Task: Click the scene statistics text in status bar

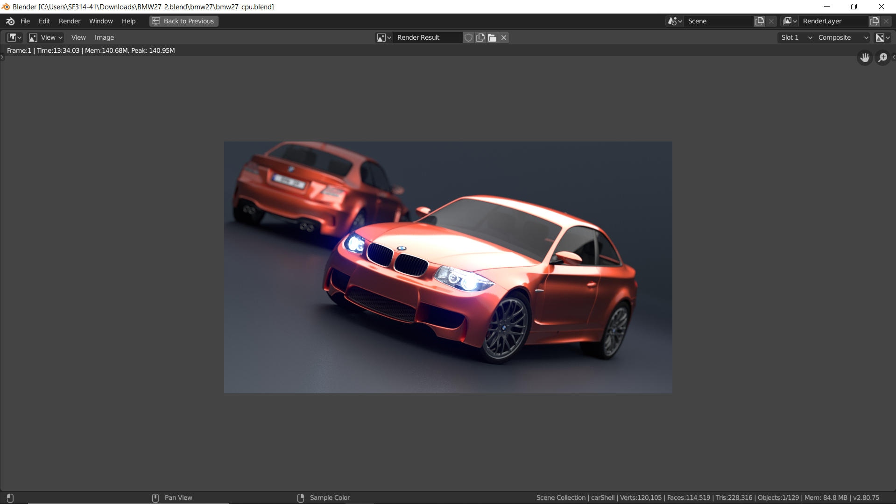Action: [707, 497]
